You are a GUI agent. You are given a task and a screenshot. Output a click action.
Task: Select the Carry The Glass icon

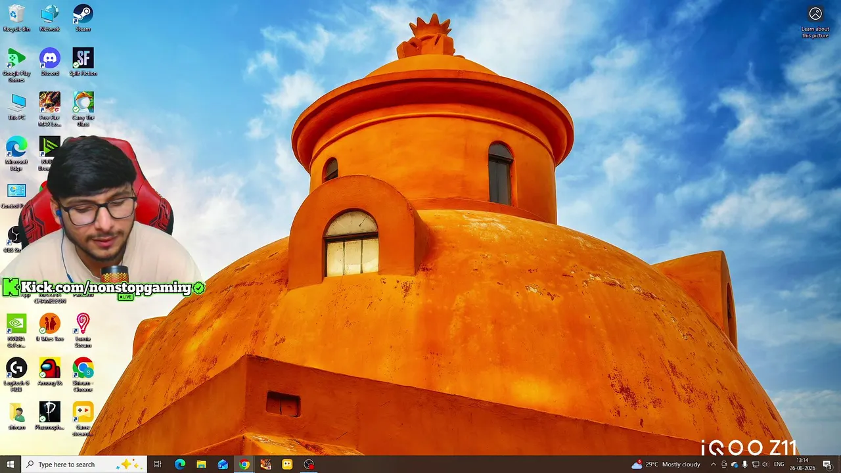[83, 109]
